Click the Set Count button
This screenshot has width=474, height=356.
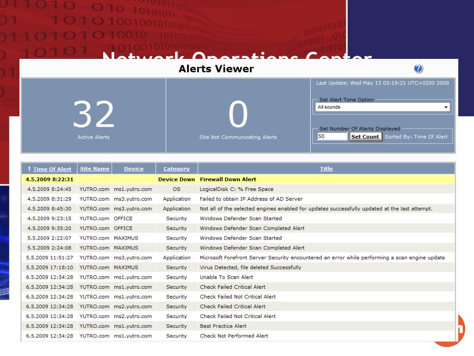365,137
